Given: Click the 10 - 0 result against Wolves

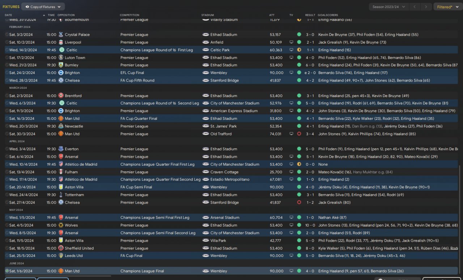Looking at the screenshot, I should (310, 225).
